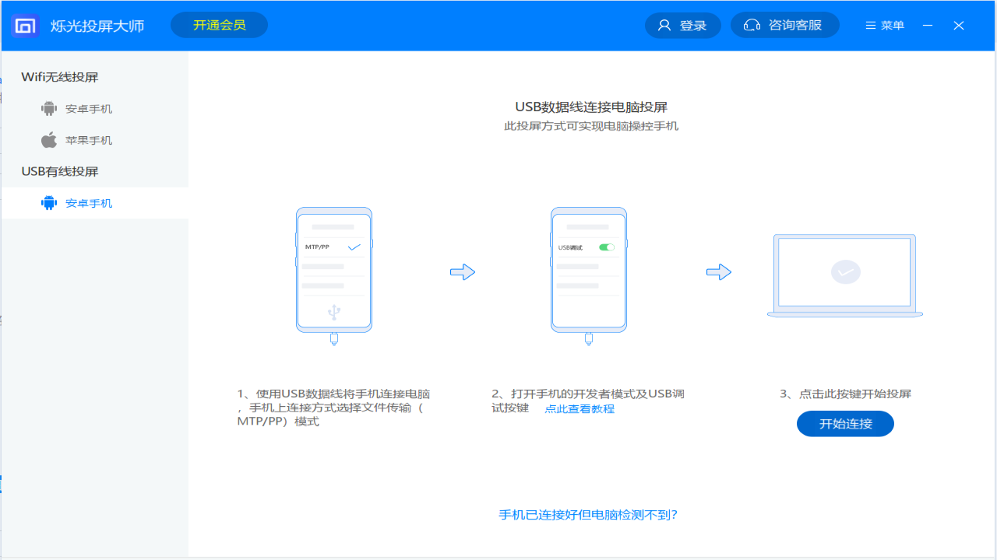The width and height of the screenshot is (997, 560).
Task: Click the 开始连接 button
Action: click(x=845, y=424)
